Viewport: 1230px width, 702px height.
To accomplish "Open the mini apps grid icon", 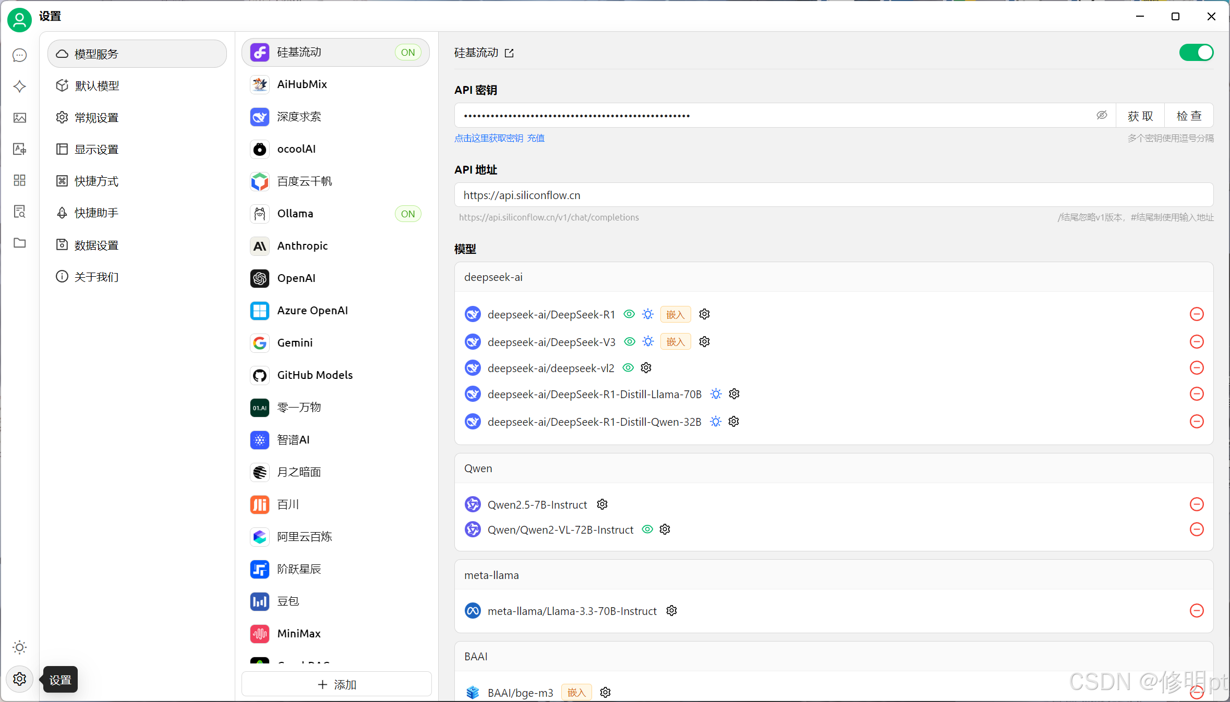I will click(x=19, y=180).
